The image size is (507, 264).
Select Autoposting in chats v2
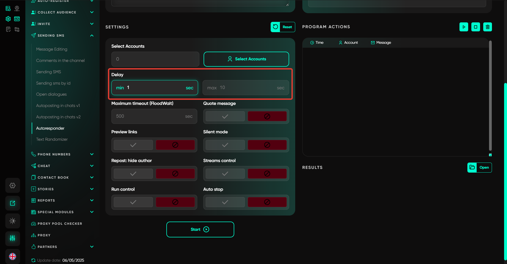[x=58, y=117]
